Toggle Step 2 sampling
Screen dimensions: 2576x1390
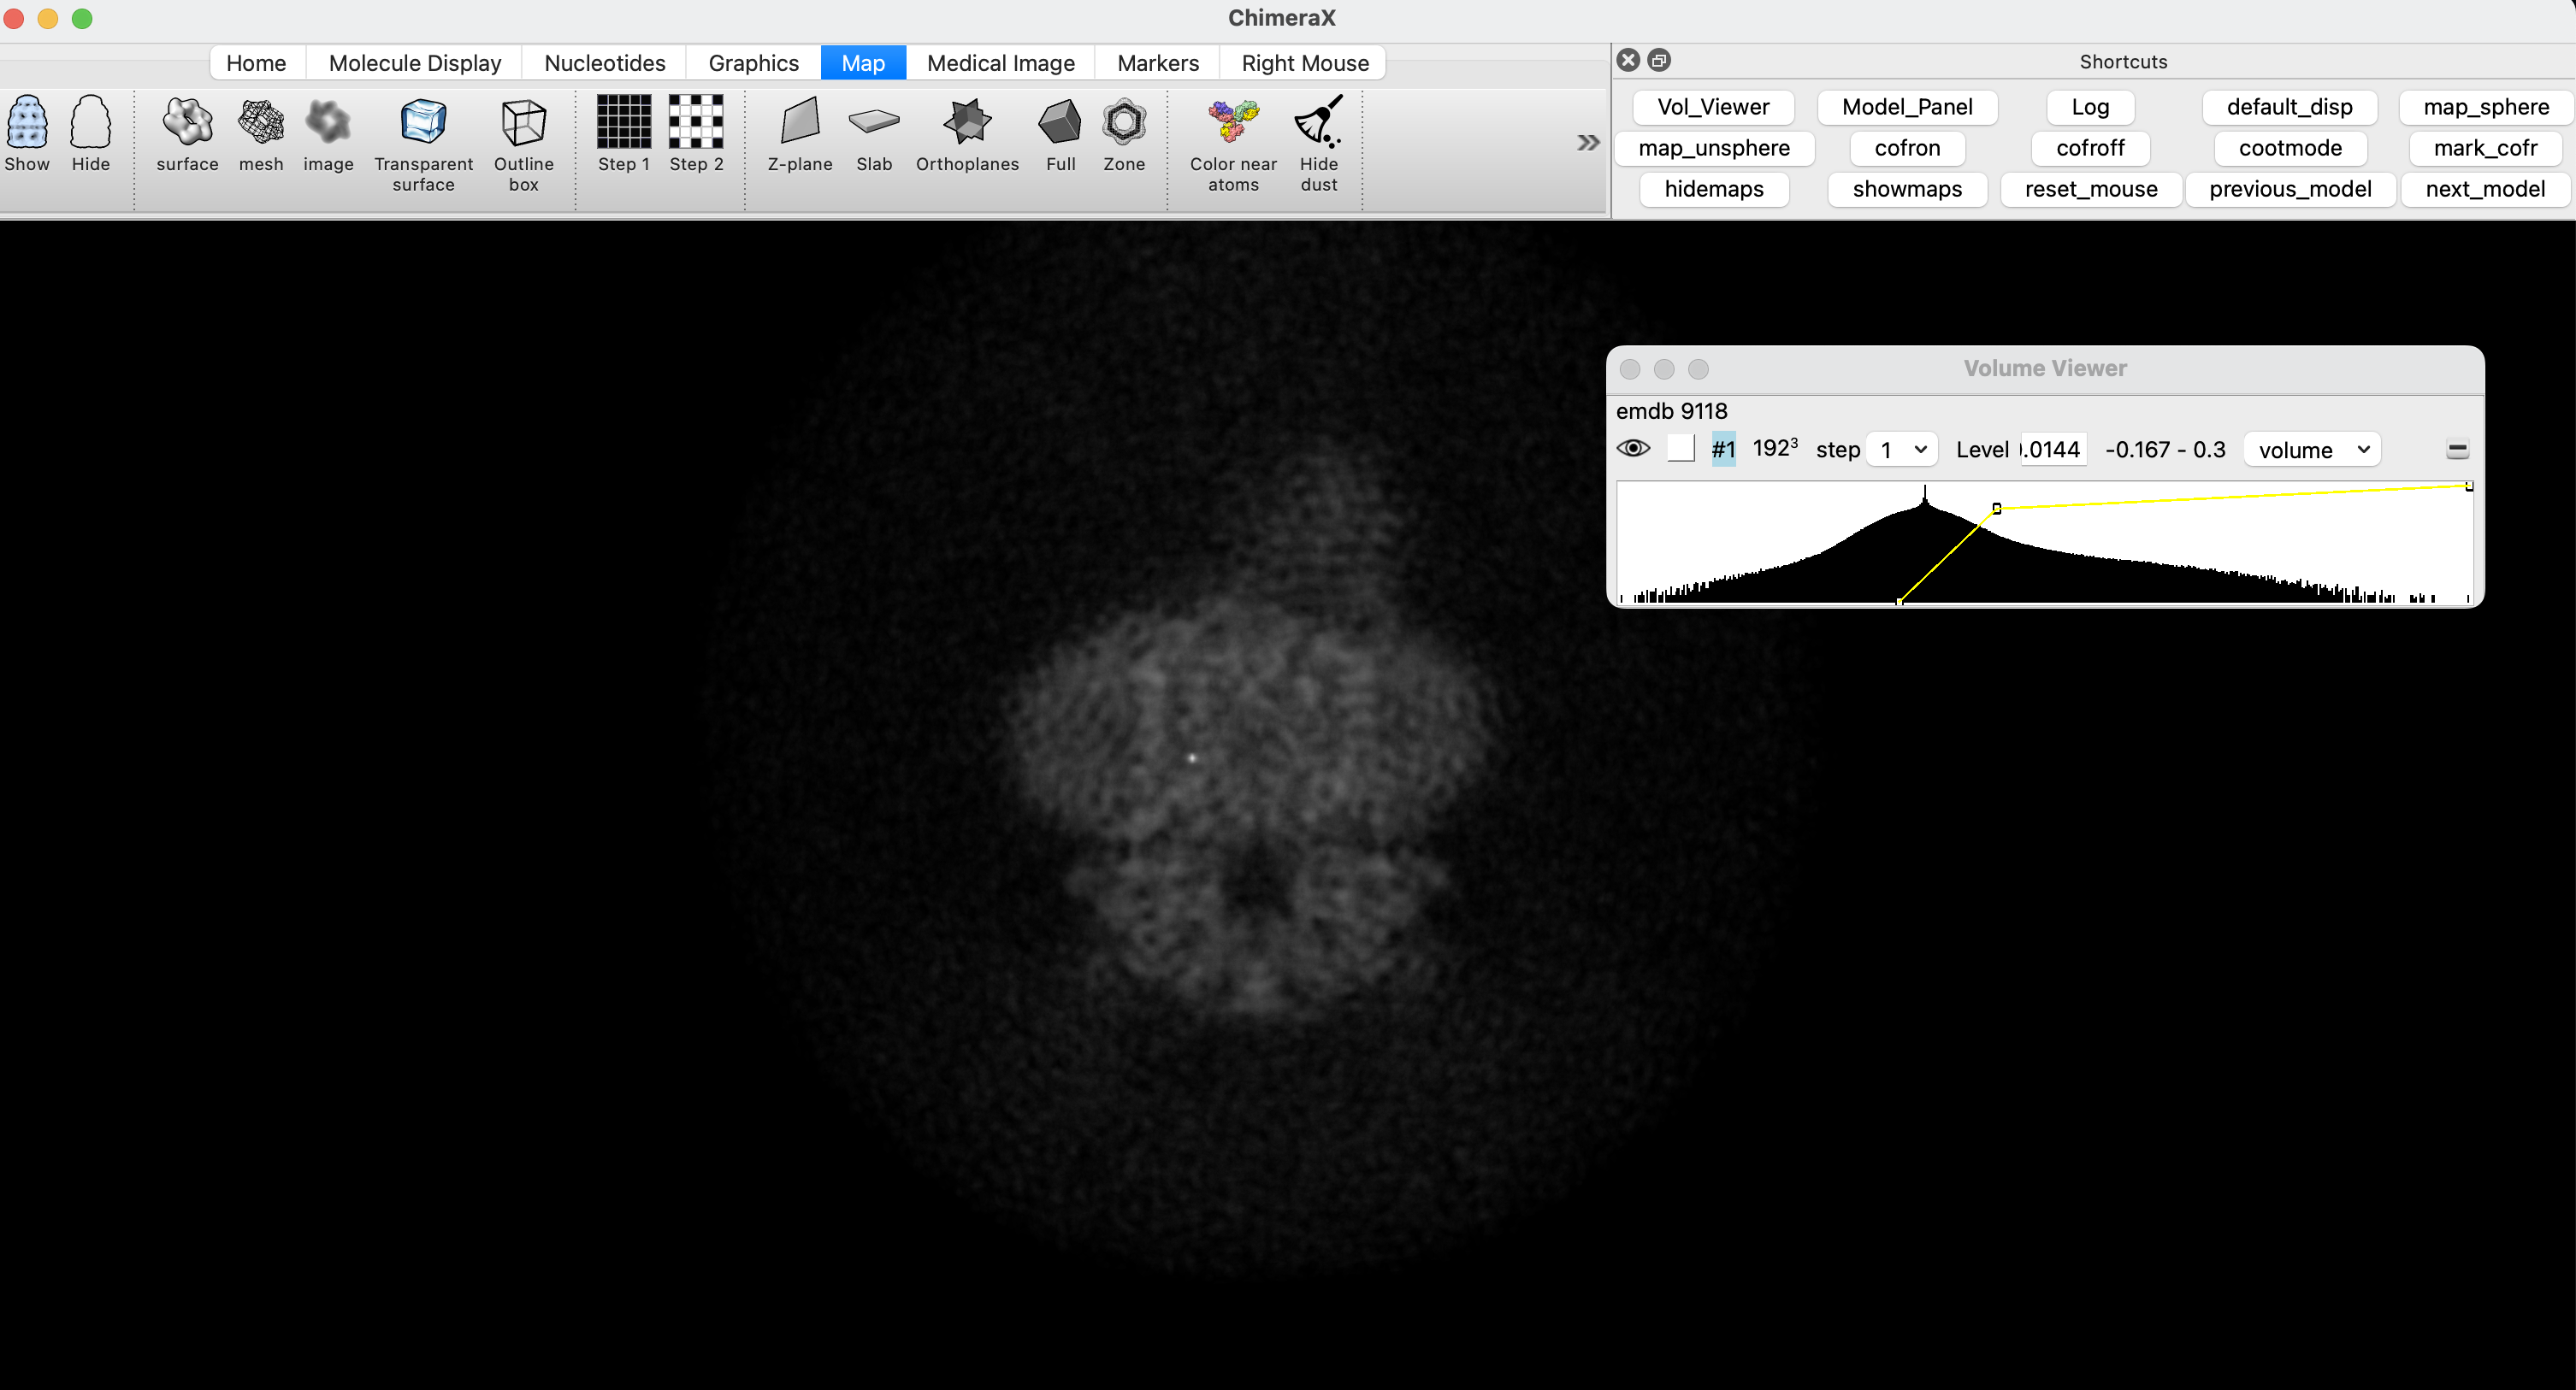[695, 124]
